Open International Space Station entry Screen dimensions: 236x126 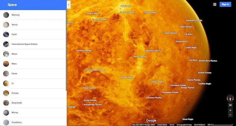coord(33,44)
